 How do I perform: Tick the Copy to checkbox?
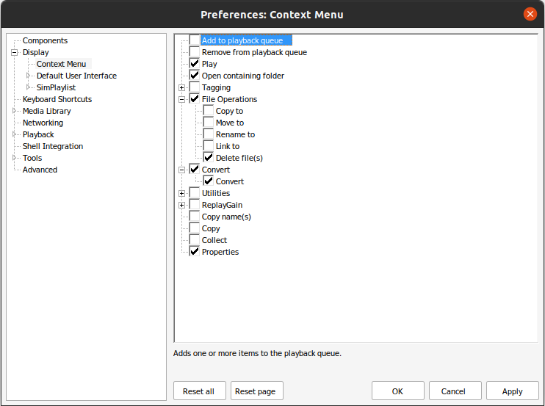tap(209, 110)
